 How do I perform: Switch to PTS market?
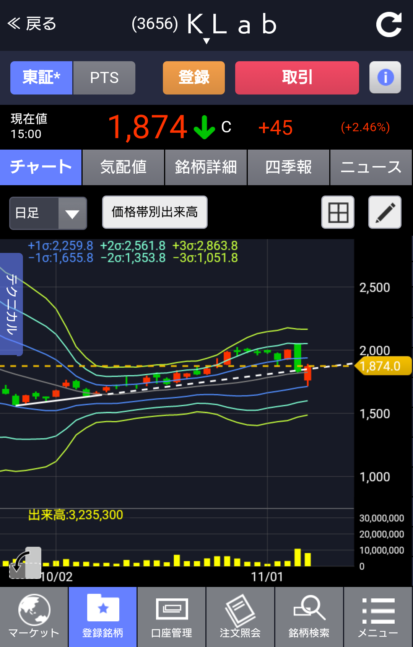pyautogui.click(x=104, y=78)
